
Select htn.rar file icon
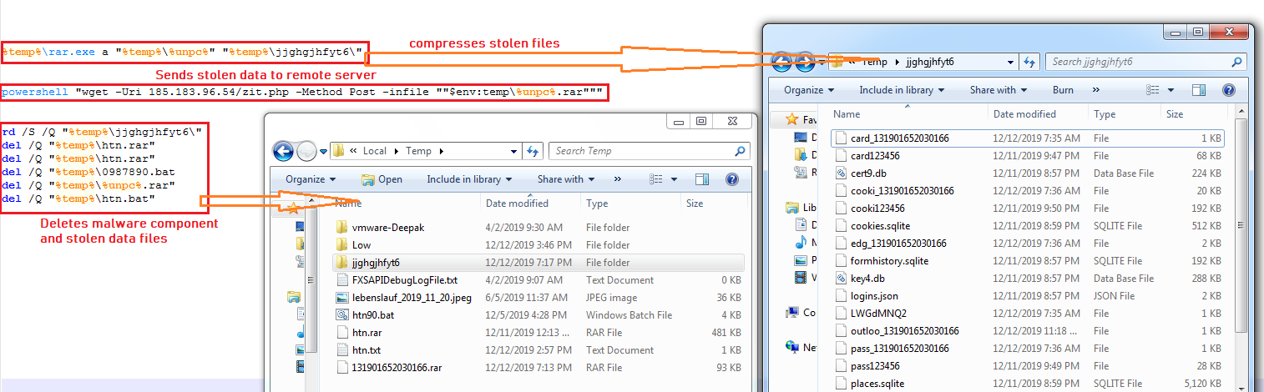point(341,333)
